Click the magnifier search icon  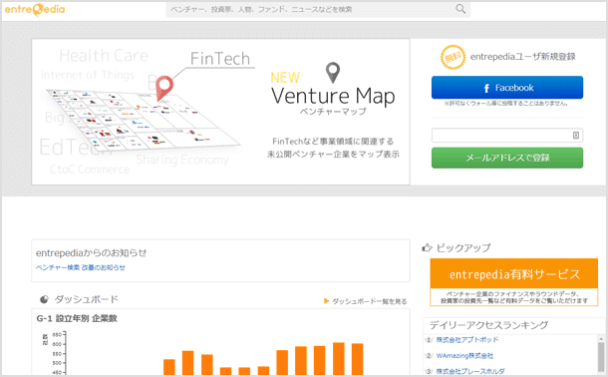point(460,9)
